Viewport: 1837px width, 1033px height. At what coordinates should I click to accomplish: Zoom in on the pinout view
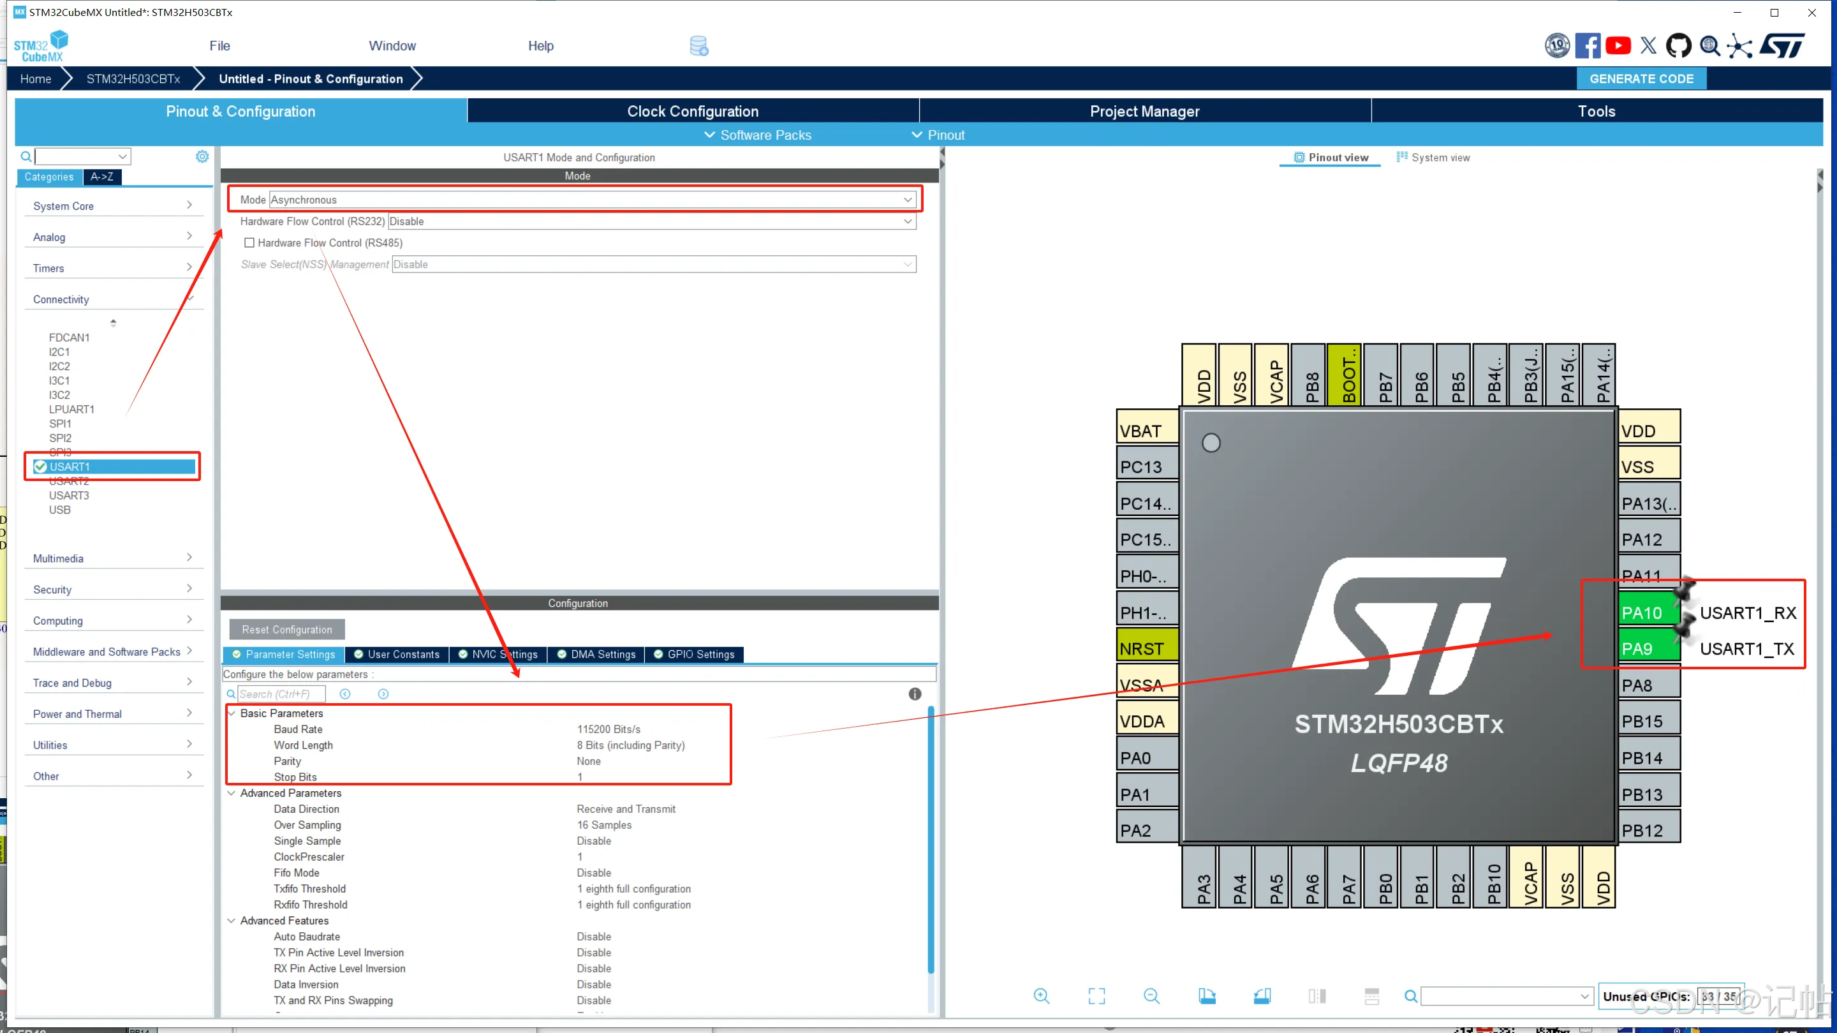tap(1041, 996)
